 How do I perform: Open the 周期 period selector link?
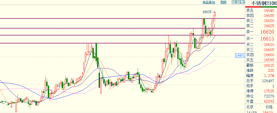pyautogui.click(x=223, y=2)
